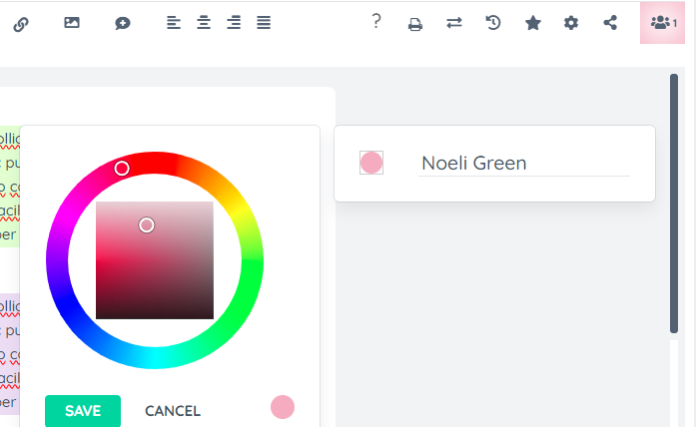Screen dimensions: 696x427
Task: Align text right
Action: coord(234,23)
